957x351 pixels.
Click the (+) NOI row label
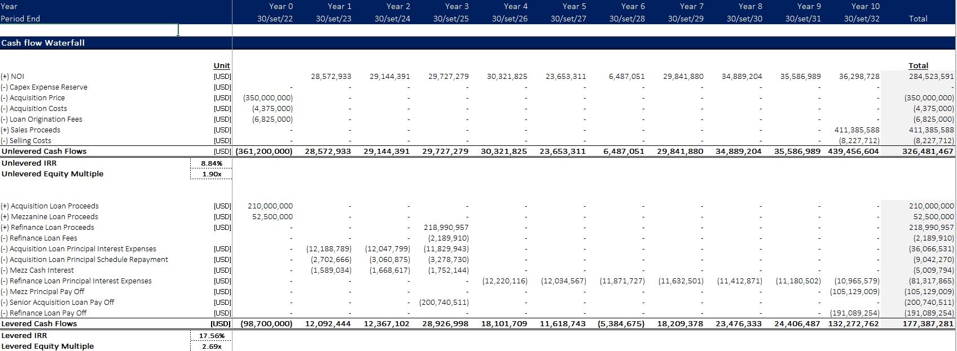point(12,77)
